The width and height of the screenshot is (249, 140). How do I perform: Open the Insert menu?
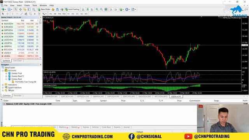point(19,5)
